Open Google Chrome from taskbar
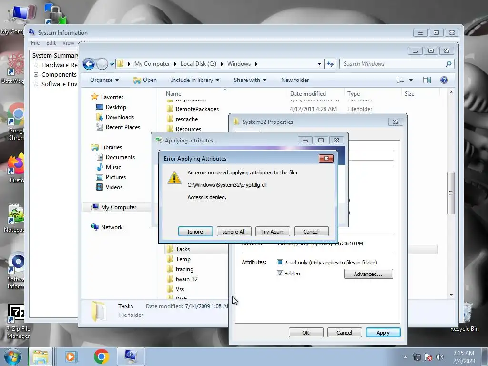The image size is (488, 366). 101,356
